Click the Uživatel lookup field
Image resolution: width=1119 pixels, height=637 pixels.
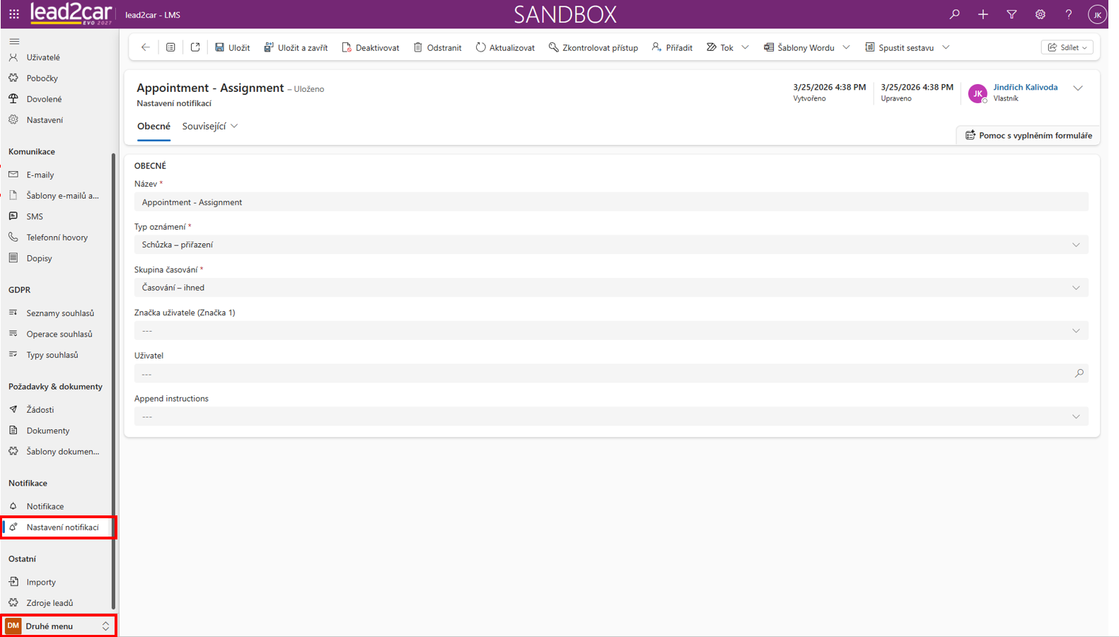[x=611, y=373]
